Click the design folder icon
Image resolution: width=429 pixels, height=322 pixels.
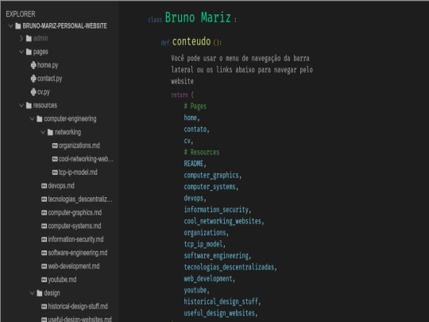click(x=40, y=293)
